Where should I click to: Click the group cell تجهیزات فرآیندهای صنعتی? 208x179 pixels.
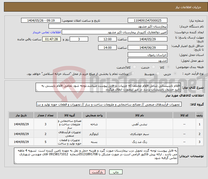(70, 134)
